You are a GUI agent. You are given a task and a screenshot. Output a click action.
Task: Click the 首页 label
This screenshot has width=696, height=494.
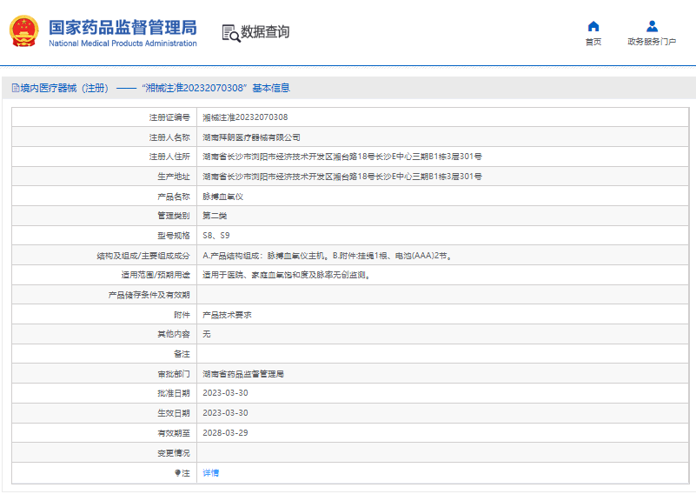[593, 42]
